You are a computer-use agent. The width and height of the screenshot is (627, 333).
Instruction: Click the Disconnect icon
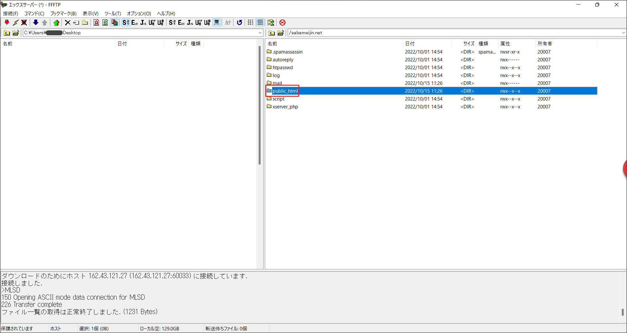24,23
